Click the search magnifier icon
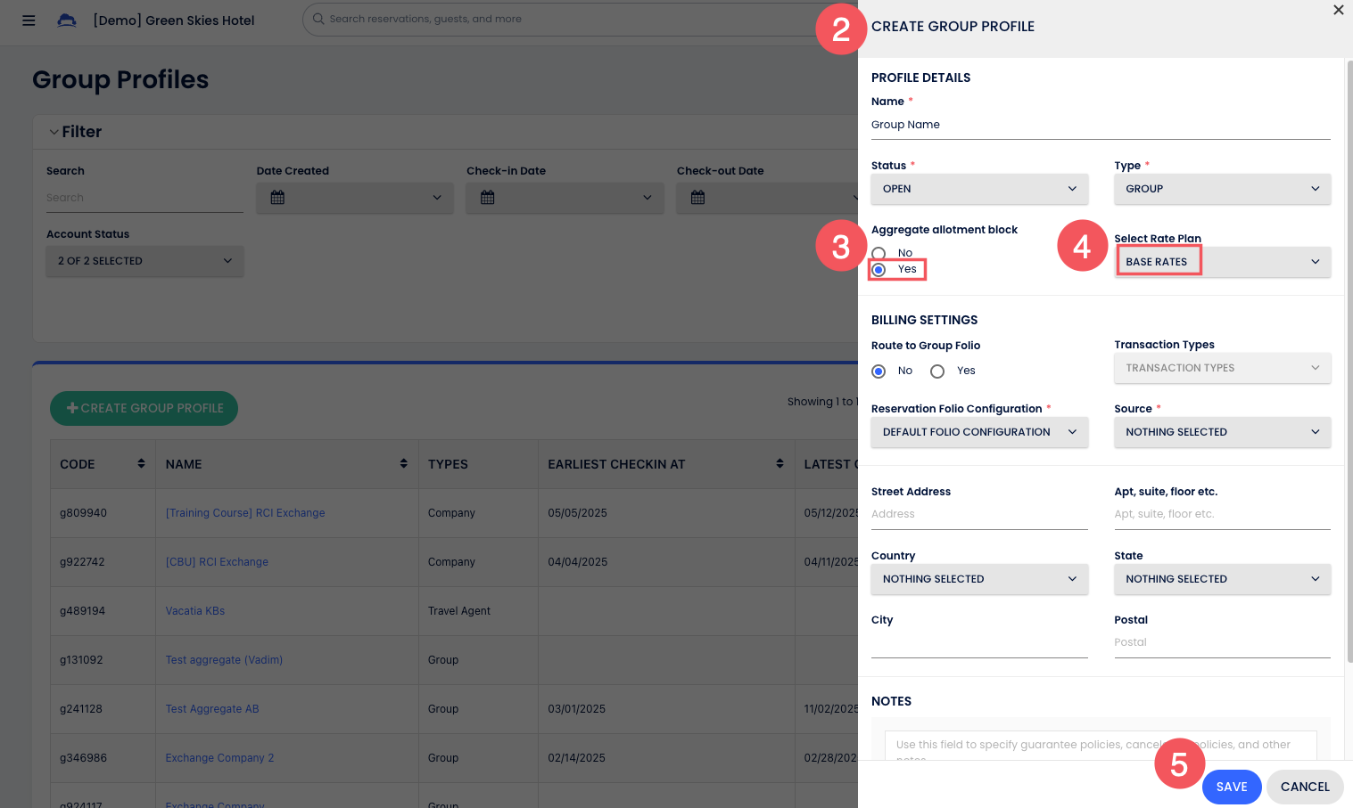 click(x=318, y=19)
